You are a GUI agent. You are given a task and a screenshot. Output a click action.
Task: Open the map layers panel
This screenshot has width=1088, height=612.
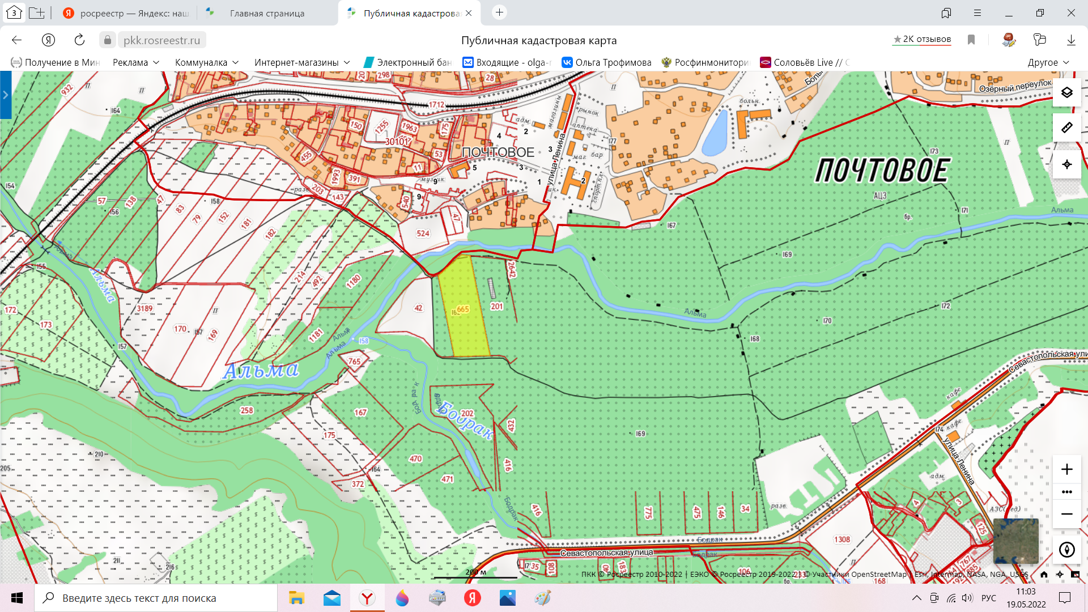[1066, 92]
